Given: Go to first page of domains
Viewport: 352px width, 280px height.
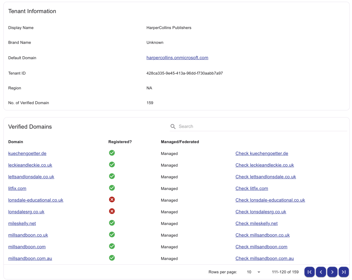Looking at the screenshot, I should point(309,272).
